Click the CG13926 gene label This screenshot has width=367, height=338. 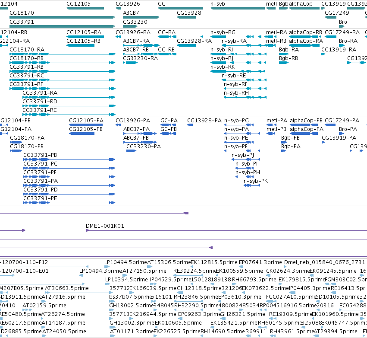[x=128, y=4]
